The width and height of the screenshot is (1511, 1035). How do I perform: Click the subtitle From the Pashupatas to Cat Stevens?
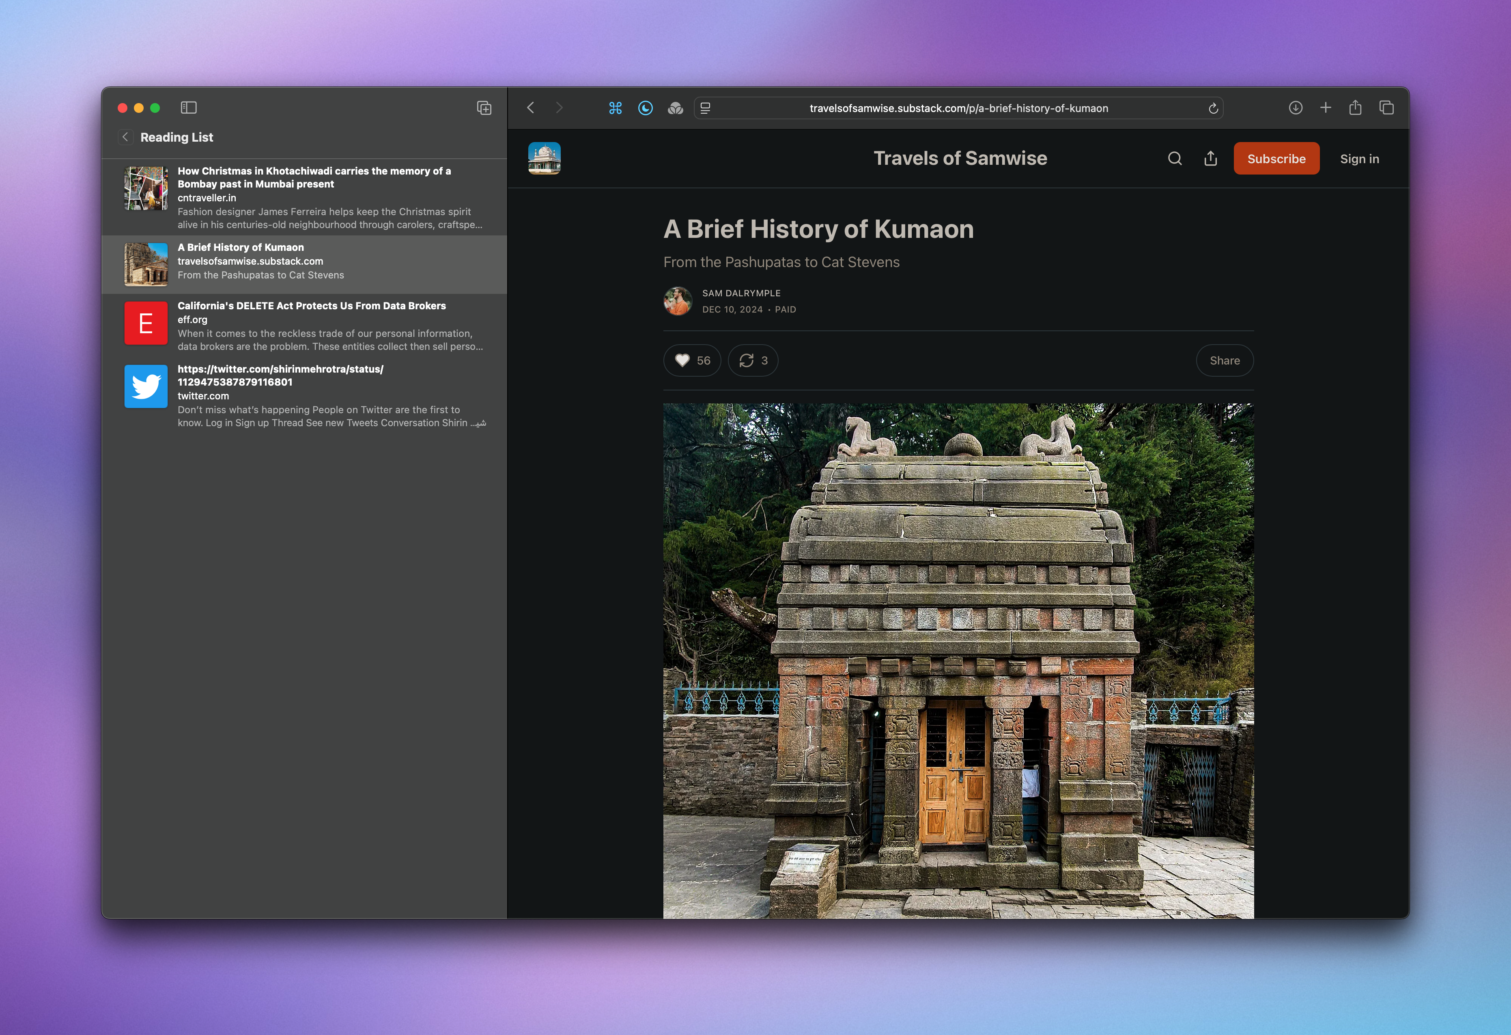tap(781, 262)
